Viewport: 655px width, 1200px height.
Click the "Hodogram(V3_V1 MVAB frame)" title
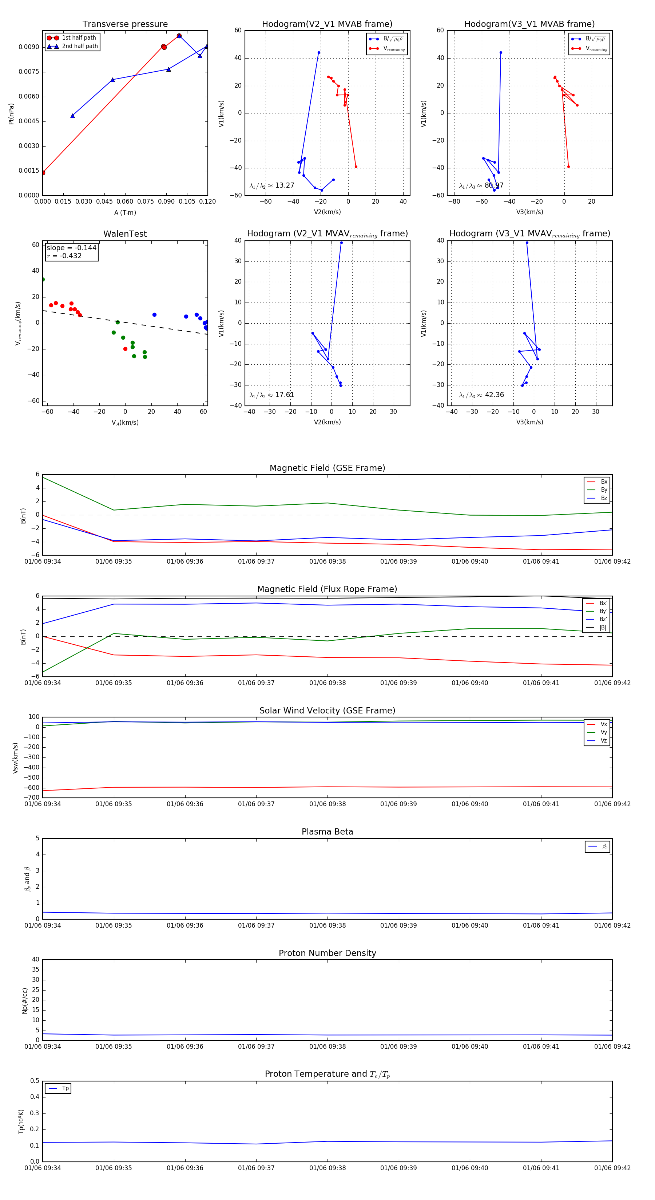click(x=529, y=24)
